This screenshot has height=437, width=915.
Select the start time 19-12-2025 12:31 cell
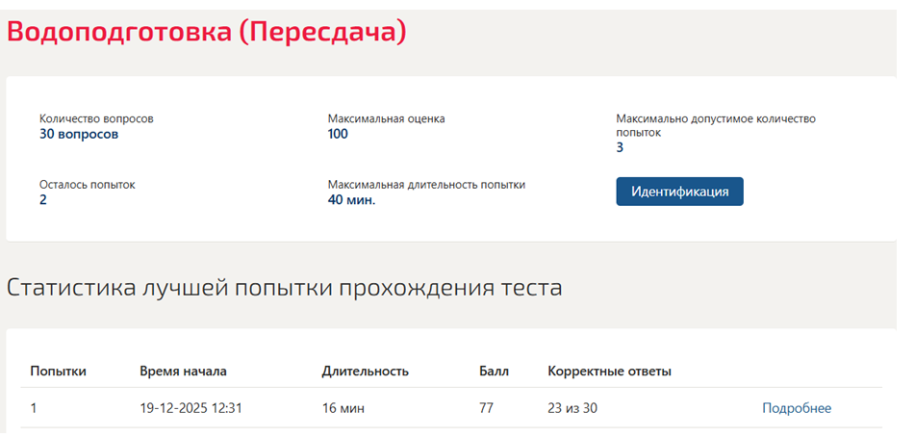(x=191, y=408)
